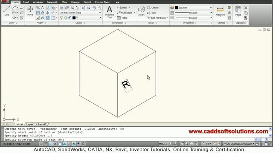Toggle the MODEL space button
This screenshot has height=153, width=273.
tap(163, 144)
